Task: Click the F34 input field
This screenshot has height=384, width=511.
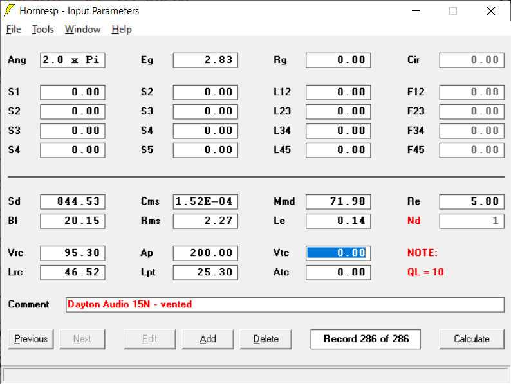Action: click(x=472, y=131)
